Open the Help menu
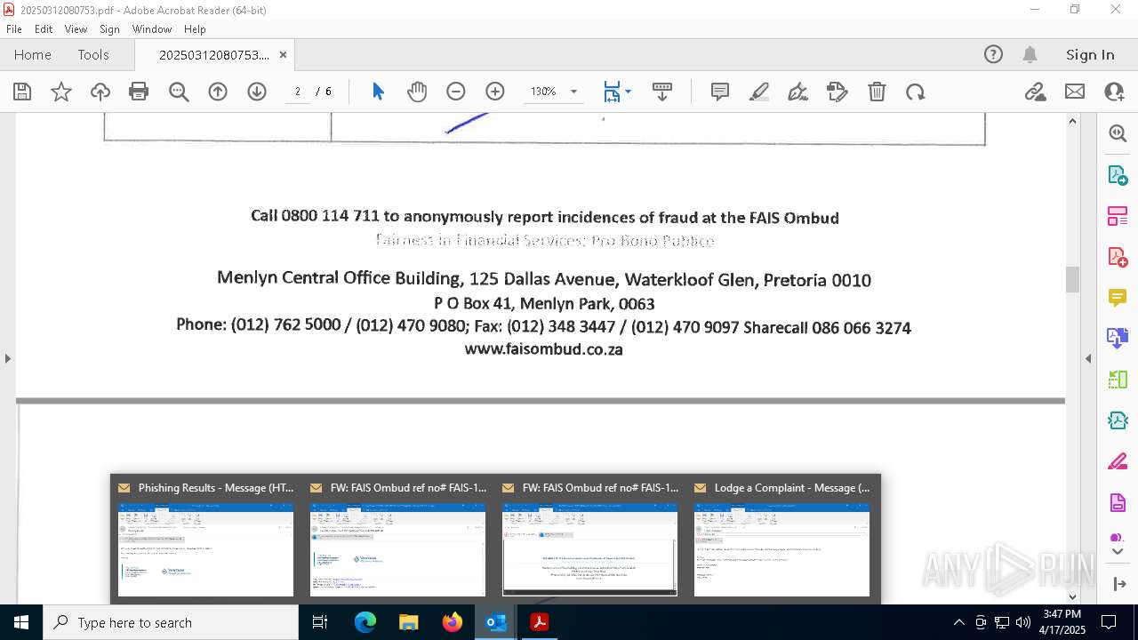1138x640 pixels. tap(195, 29)
